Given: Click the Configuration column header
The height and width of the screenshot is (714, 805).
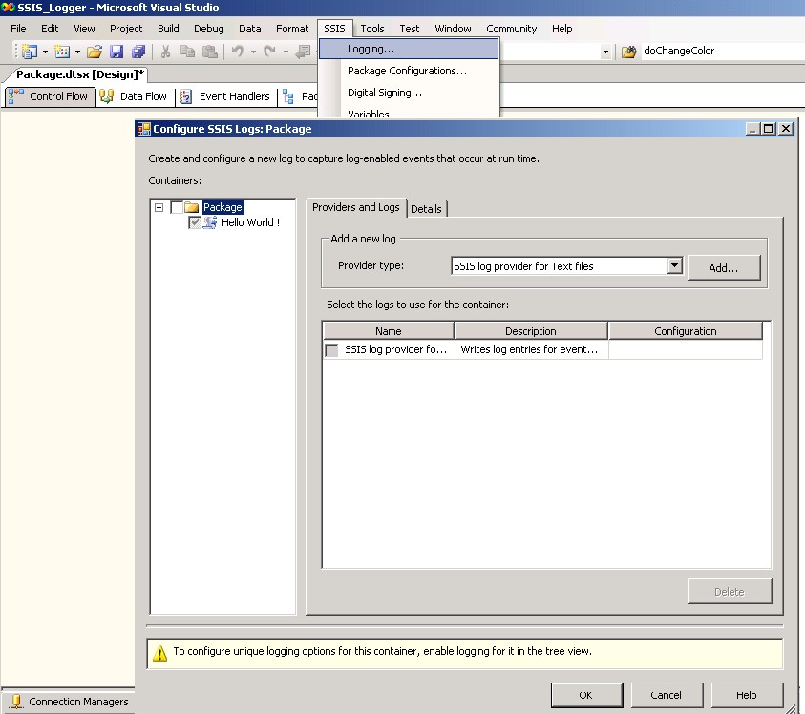Looking at the screenshot, I should [x=686, y=331].
